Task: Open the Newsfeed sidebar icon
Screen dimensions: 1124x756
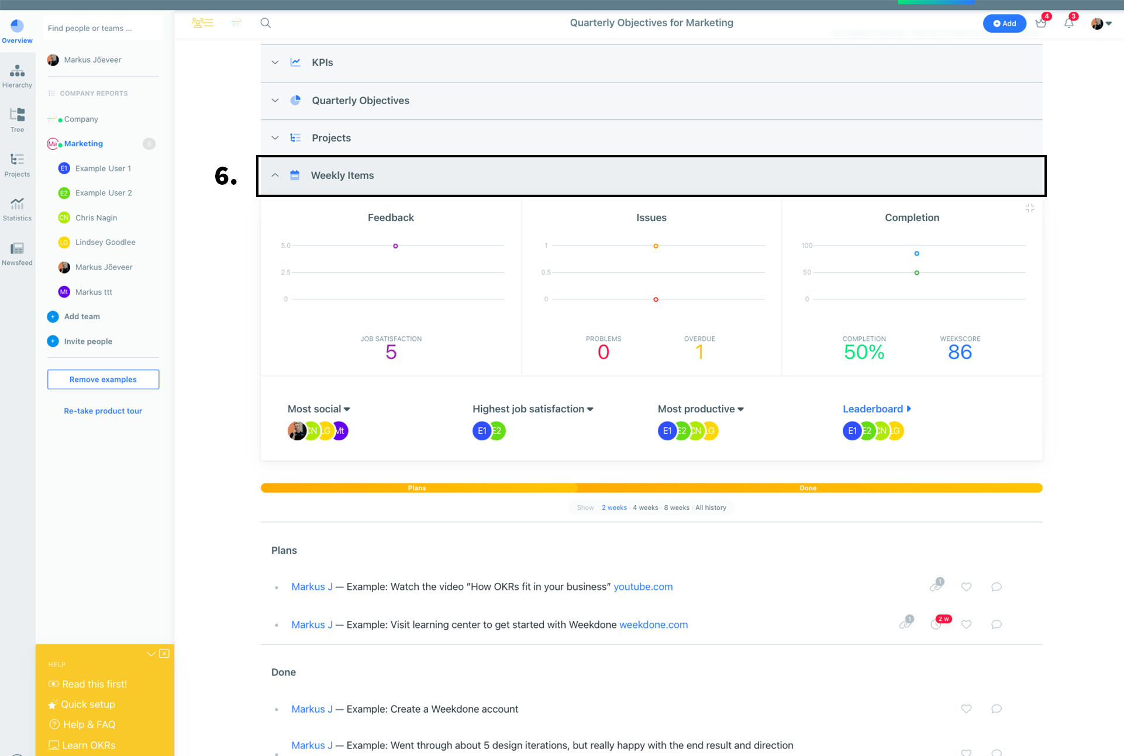Action: pos(17,253)
